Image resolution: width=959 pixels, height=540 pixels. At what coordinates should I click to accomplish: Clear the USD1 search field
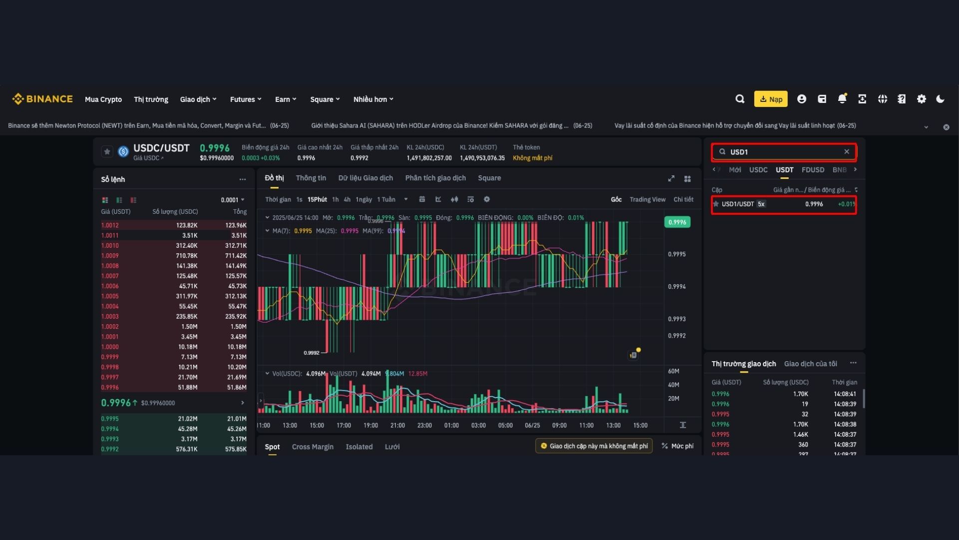847,152
